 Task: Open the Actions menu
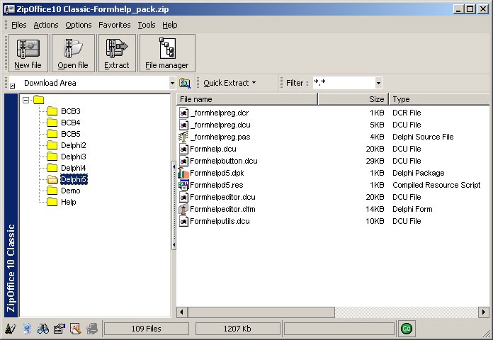pos(46,25)
